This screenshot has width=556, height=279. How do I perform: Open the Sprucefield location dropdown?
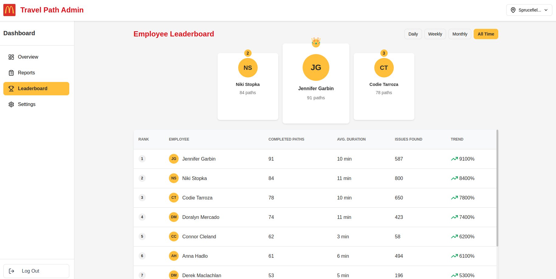pyautogui.click(x=529, y=10)
